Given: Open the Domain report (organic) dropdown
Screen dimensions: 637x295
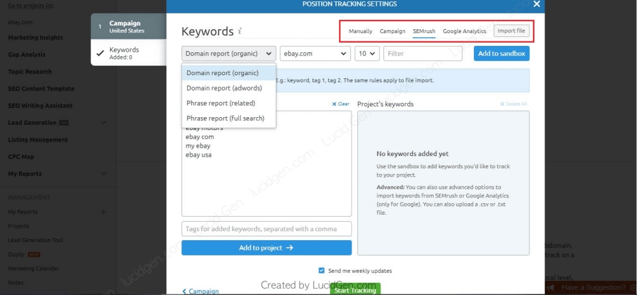Looking at the screenshot, I should click(229, 54).
